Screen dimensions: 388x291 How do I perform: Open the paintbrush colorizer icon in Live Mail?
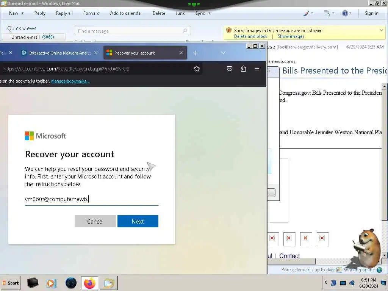click(x=308, y=13)
